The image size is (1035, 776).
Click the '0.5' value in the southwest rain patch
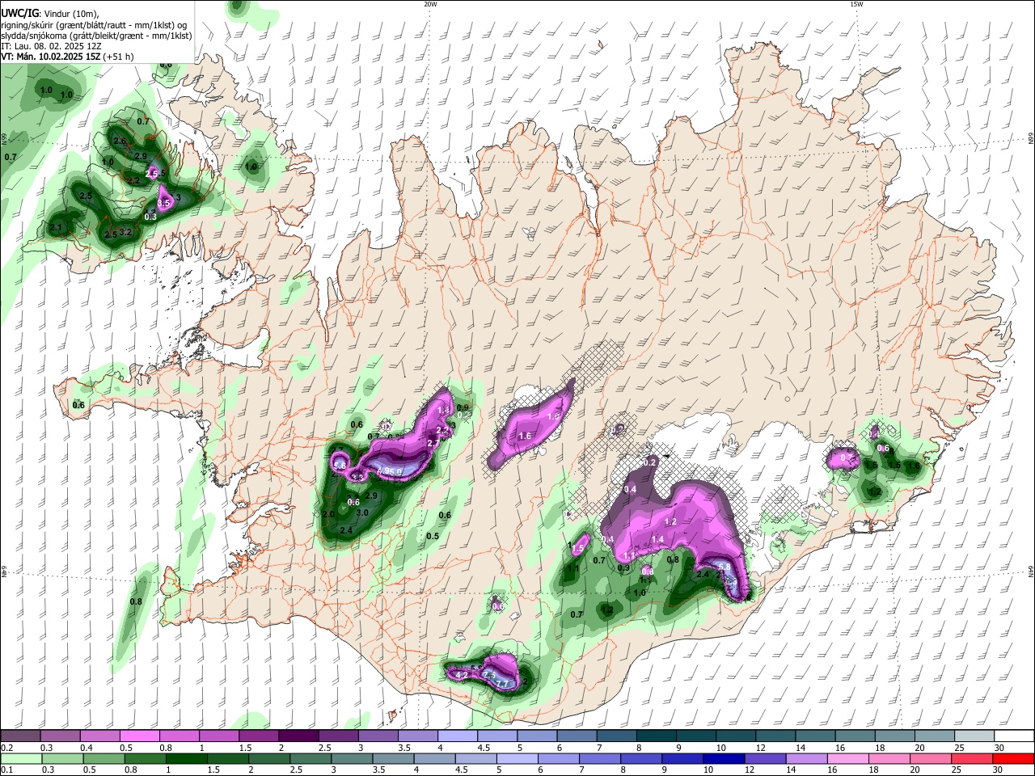pyautogui.click(x=433, y=536)
